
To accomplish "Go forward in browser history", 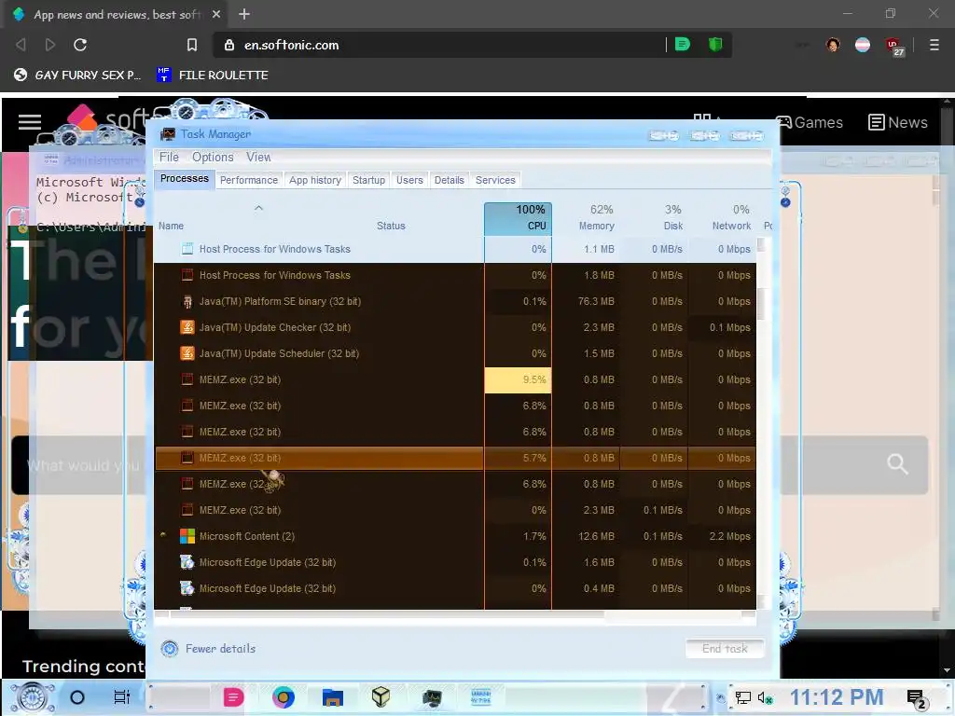I will click(x=50, y=45).
